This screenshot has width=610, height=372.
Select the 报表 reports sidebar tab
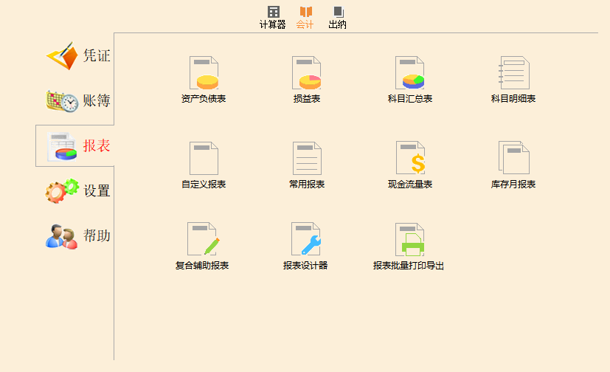pyautogui.click(x=78, y=146)
